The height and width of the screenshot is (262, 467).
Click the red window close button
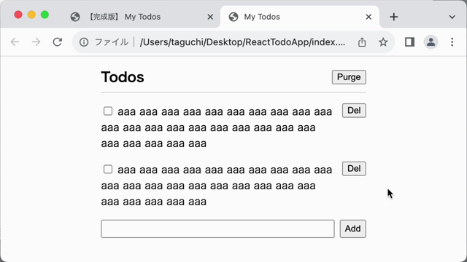point(18,15)
